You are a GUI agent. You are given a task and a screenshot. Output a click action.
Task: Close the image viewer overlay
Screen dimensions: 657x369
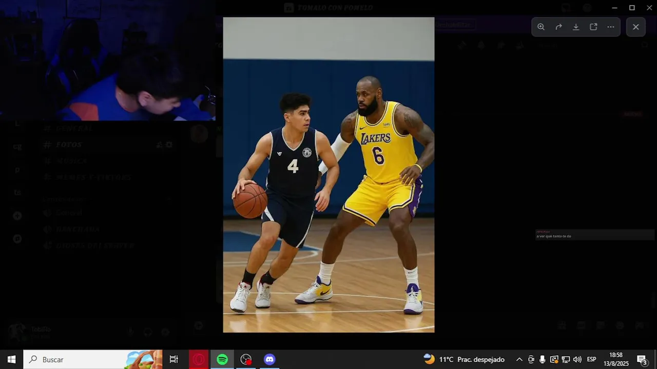coord(636,27)
